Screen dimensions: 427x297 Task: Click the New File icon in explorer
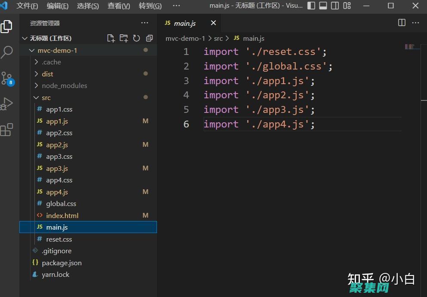tap(111, 38)
